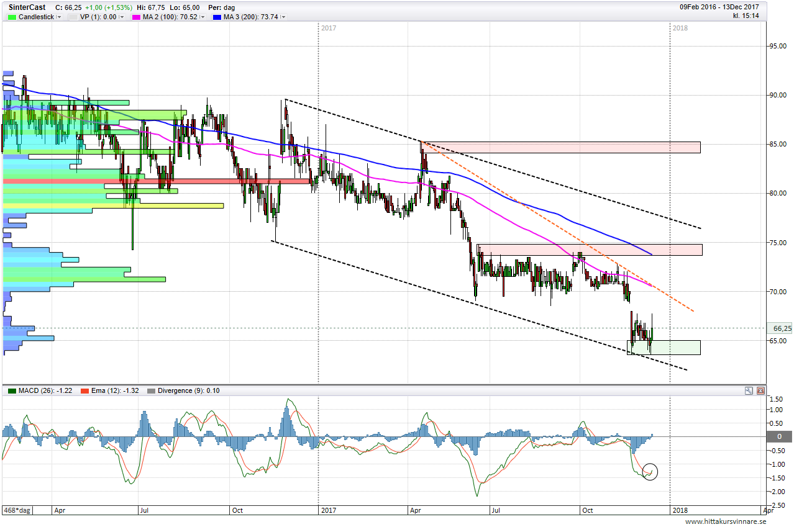Image resolution: width=794 pixels, height=527 pixels.
Task: Expand the Candlestick chart type dropdown
Action: [x=59, y=17]
